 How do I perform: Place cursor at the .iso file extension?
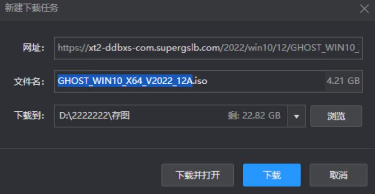point(200,81)
